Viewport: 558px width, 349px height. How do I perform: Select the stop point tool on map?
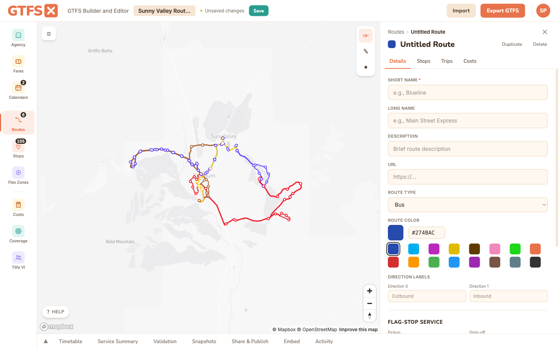pos(366,67)
